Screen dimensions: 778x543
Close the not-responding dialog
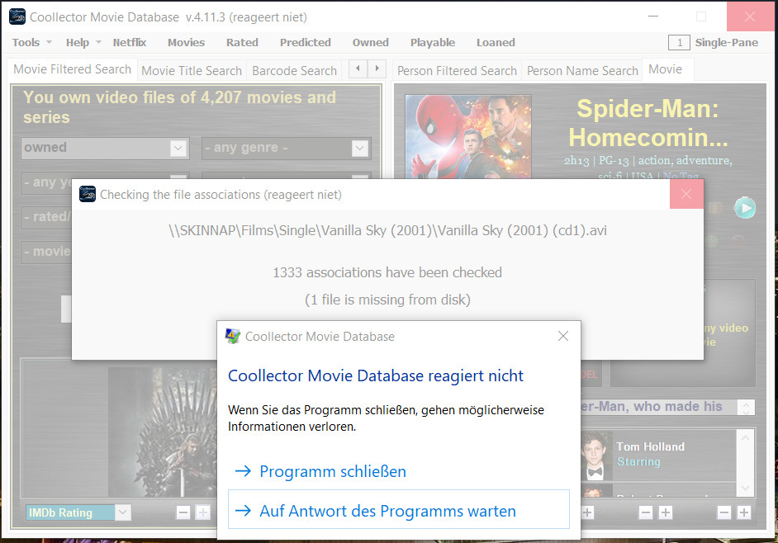coord(563,336)
